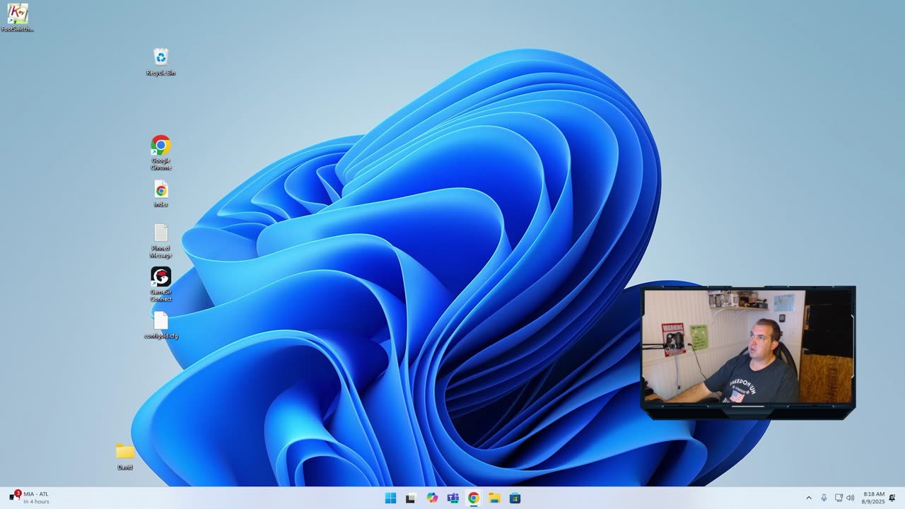
Task: Select the Index file on the desktop
Action: click(160, 190)
